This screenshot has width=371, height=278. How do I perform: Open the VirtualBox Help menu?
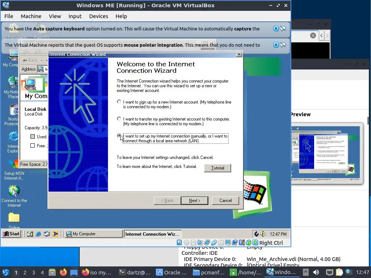tap(121, 16)
